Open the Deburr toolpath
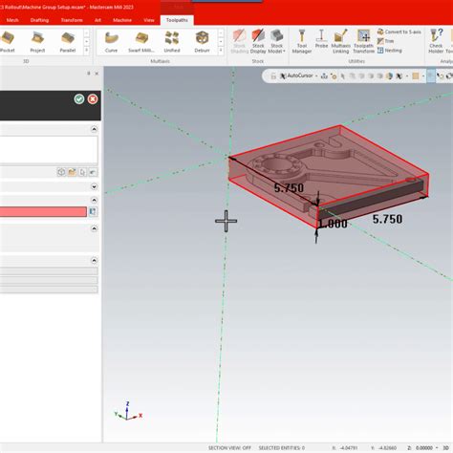This screenshot has height=453, width=453. click(x=202, y=41)
